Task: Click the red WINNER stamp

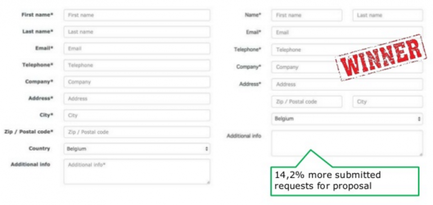Action: pyautogui.click(x=381, y=57)
